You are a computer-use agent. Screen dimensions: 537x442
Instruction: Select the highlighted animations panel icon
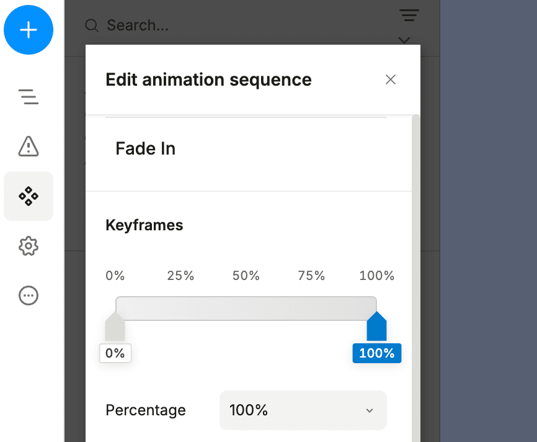29,196
